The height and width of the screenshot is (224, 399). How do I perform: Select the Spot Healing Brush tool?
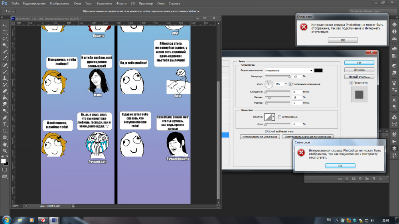tap(5, 65)
